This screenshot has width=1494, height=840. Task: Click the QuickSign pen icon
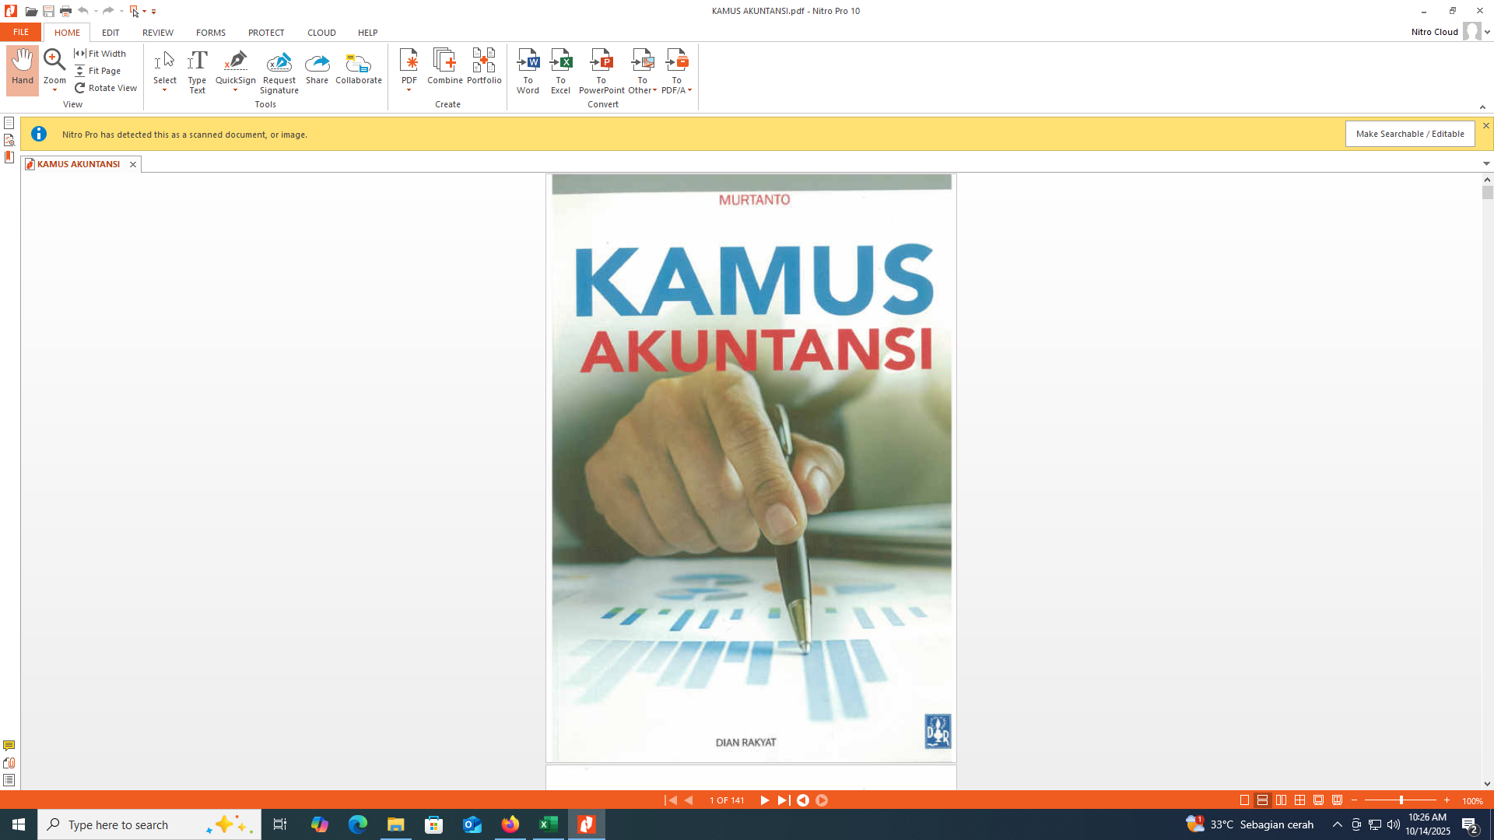point(235,61)
